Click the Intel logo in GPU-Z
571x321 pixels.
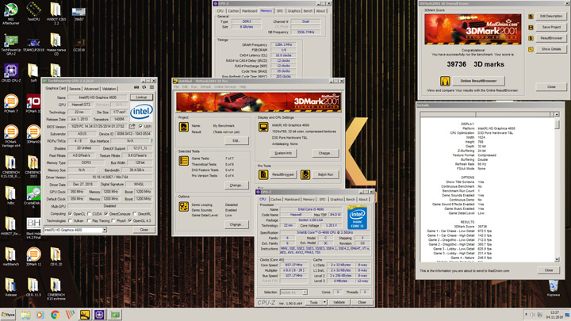click(x=141, y=112)
